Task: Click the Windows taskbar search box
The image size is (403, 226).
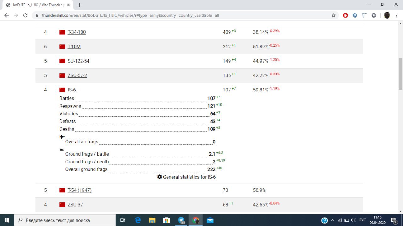Action: pyautogui.click(x=65, y=220)
